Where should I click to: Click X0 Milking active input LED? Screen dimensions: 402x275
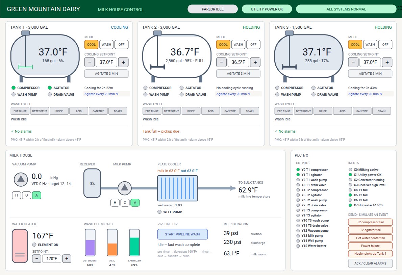point(350,170)
